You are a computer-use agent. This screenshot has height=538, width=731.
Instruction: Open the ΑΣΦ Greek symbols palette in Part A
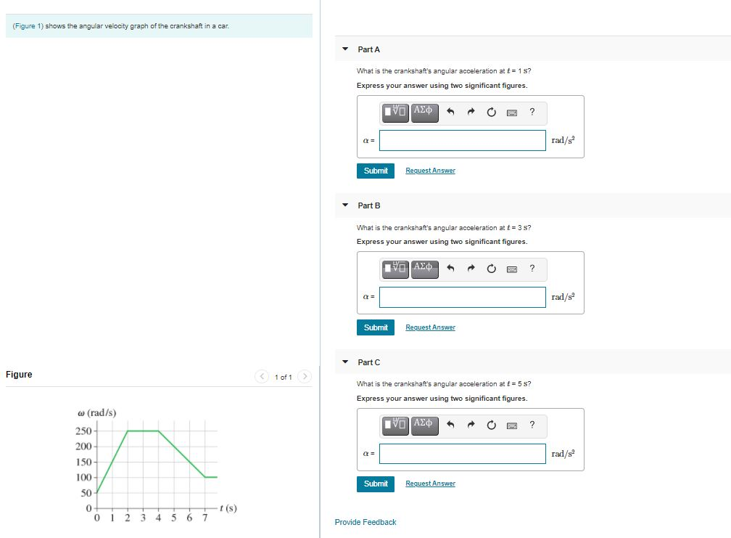(424, 113)
